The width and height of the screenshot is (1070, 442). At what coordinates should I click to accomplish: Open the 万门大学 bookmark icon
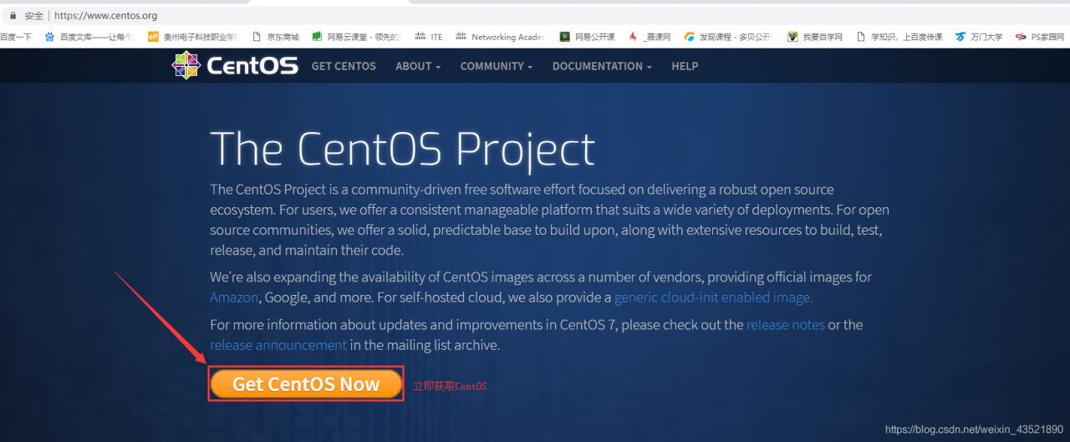(x=960, y=37)
